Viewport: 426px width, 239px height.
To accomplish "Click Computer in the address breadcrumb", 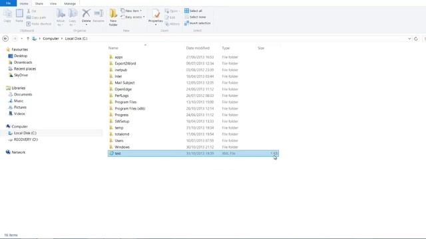I will click(51, 39).
